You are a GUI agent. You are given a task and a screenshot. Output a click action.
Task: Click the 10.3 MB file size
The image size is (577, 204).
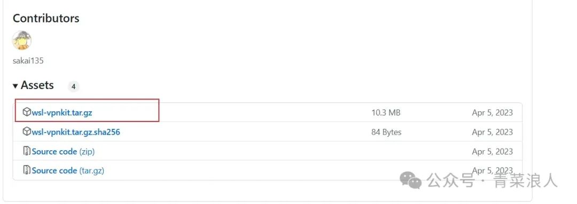coord(386,112)
